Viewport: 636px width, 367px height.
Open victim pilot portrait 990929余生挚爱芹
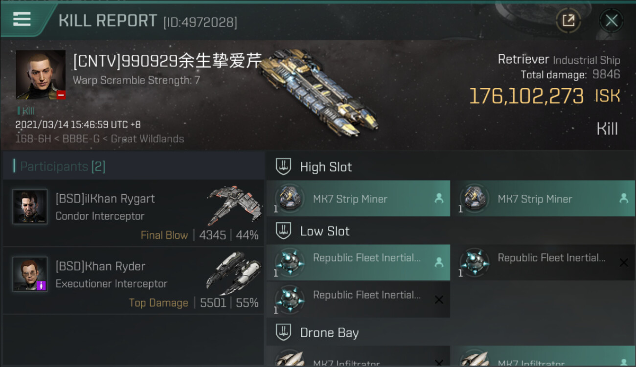point(41,75)
